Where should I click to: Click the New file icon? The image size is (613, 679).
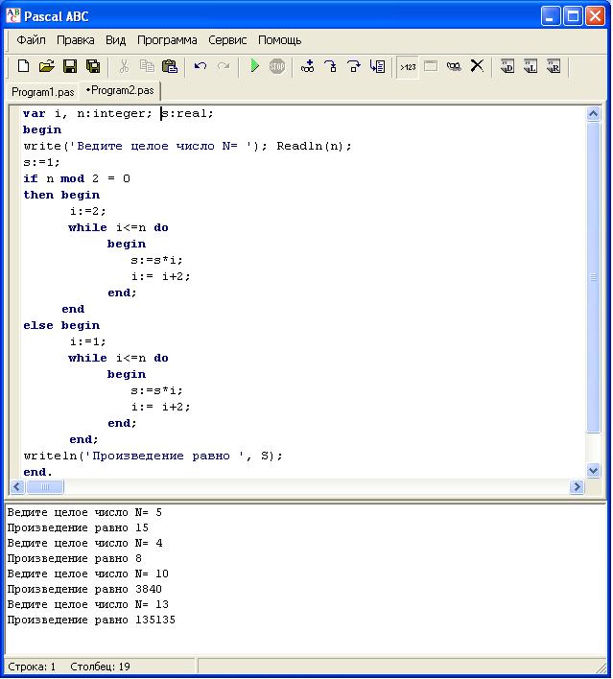pos(24,66)
